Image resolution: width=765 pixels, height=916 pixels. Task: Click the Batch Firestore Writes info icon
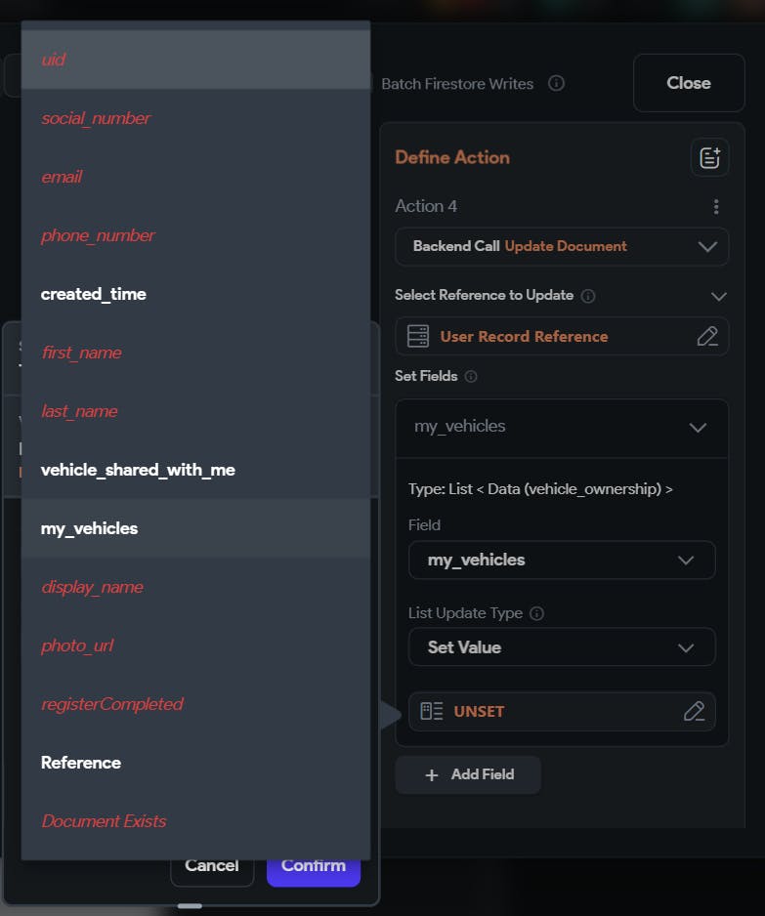[x=556, y=83]
